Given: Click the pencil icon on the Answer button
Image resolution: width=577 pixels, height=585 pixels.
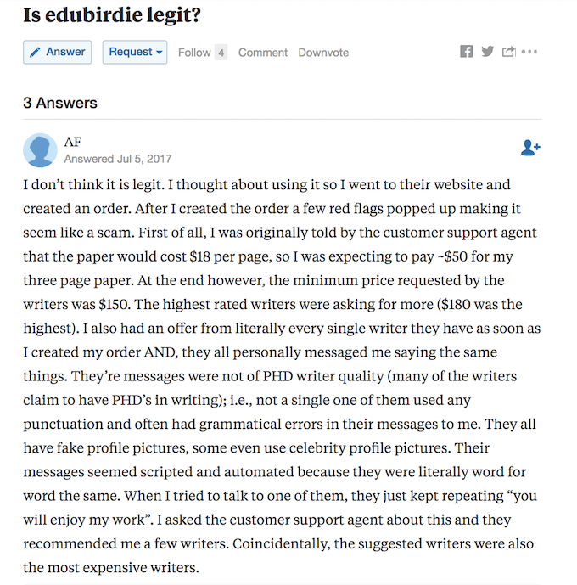Looking at the screenshot, I should [36, 53].
